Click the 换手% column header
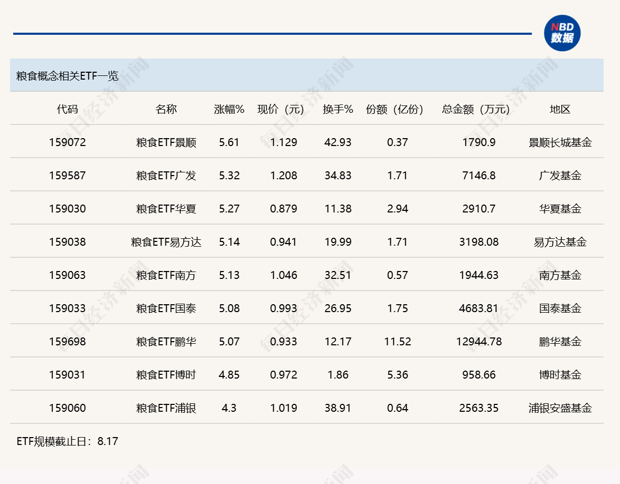Screen dimensions: 620x484 337,109
